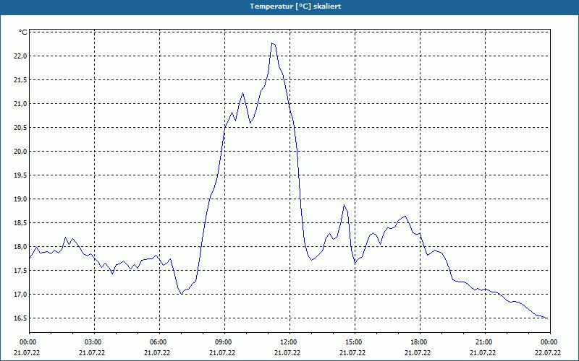Select the 09:00 time label
Viewport: 579px width, 361px height.
click(x=224, y=342)
